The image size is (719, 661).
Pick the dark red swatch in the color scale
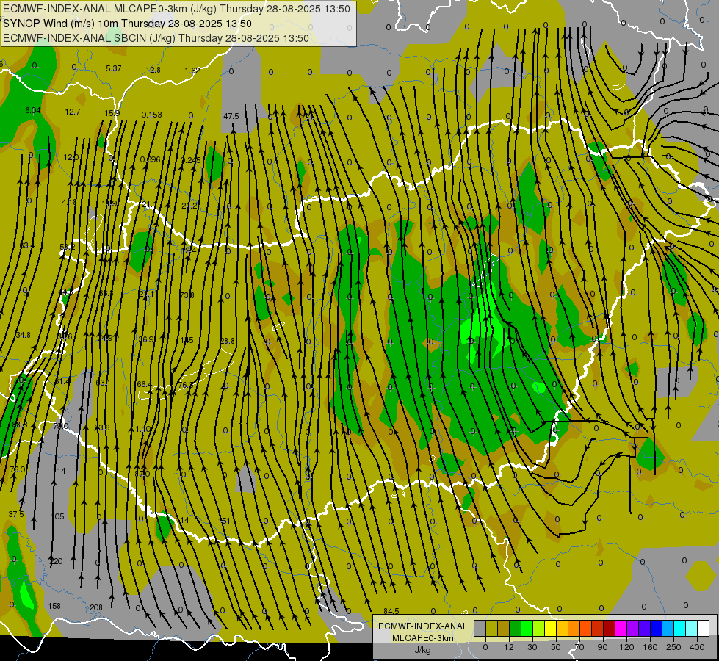tap(610, 629)
